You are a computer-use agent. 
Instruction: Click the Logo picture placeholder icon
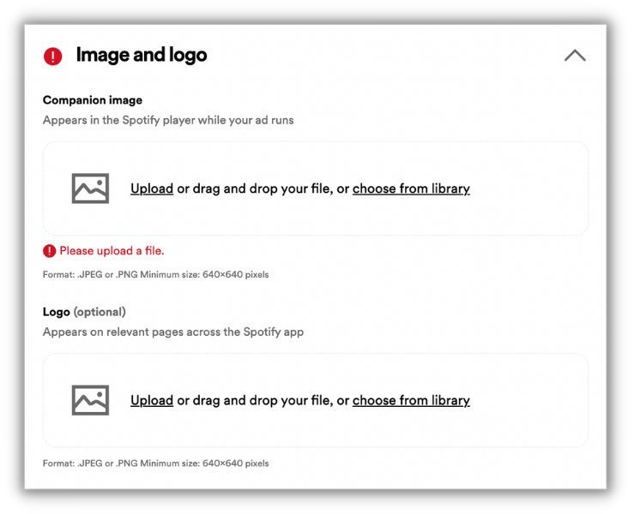click(x=90, y=400)
